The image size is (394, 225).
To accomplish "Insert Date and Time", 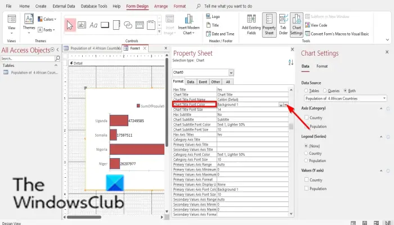I will click(x=220, y=34).
